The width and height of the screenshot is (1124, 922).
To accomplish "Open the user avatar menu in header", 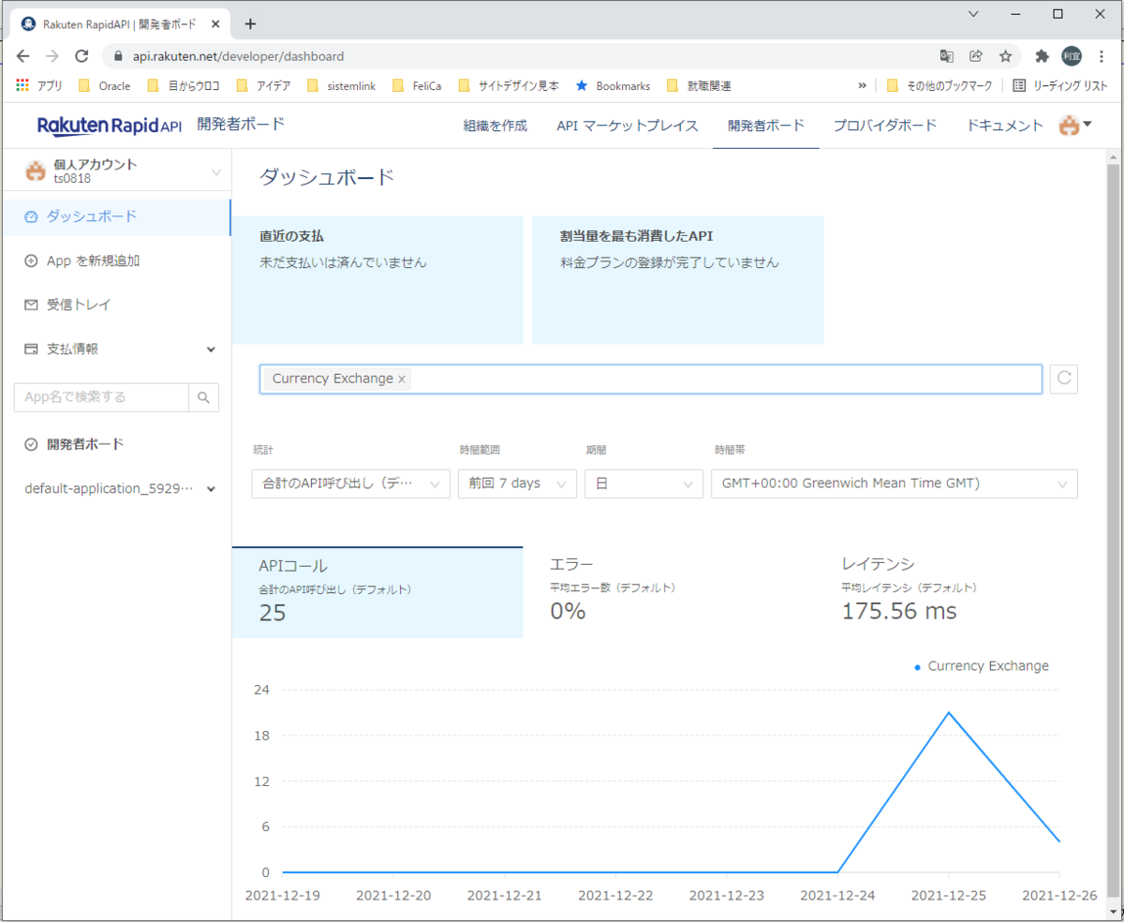I will point(1075,126).
